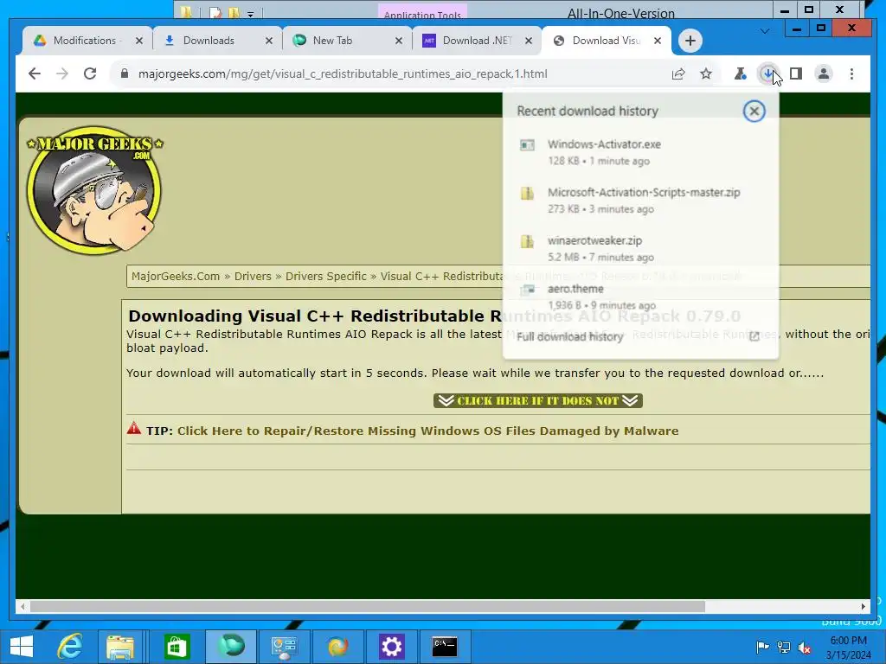Switch to the Modifications tab

84,41
